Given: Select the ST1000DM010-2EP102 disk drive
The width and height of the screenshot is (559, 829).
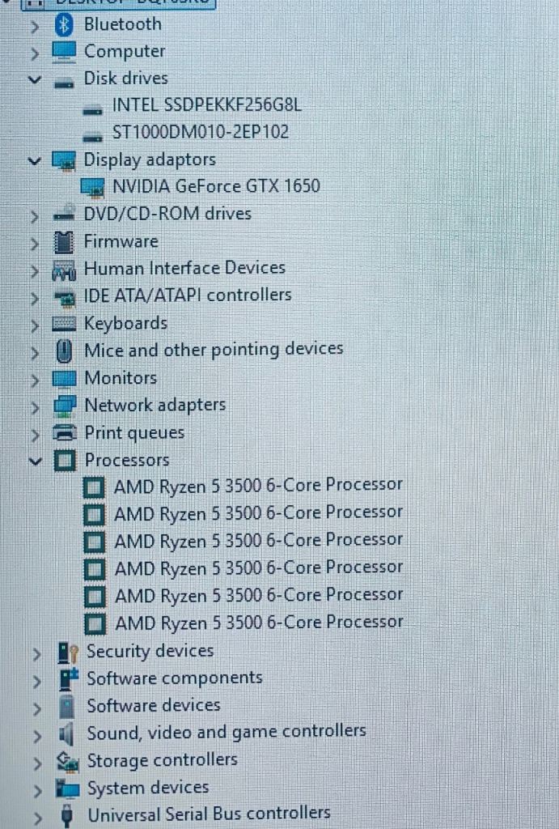Looking at the screenshot, I should (200, 132).
